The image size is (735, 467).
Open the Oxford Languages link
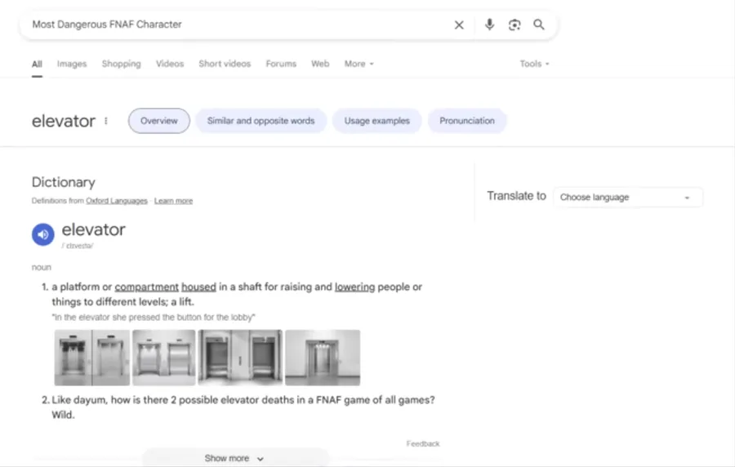coord(117,201)
